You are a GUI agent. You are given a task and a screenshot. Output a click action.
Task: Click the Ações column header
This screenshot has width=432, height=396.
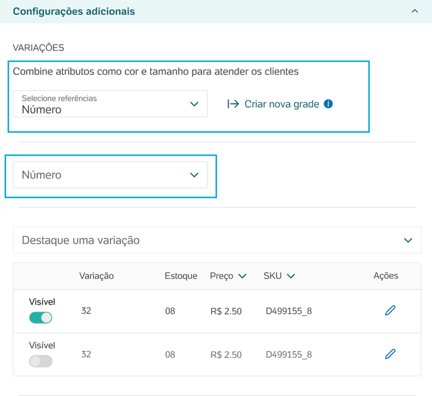click(386, 275)
